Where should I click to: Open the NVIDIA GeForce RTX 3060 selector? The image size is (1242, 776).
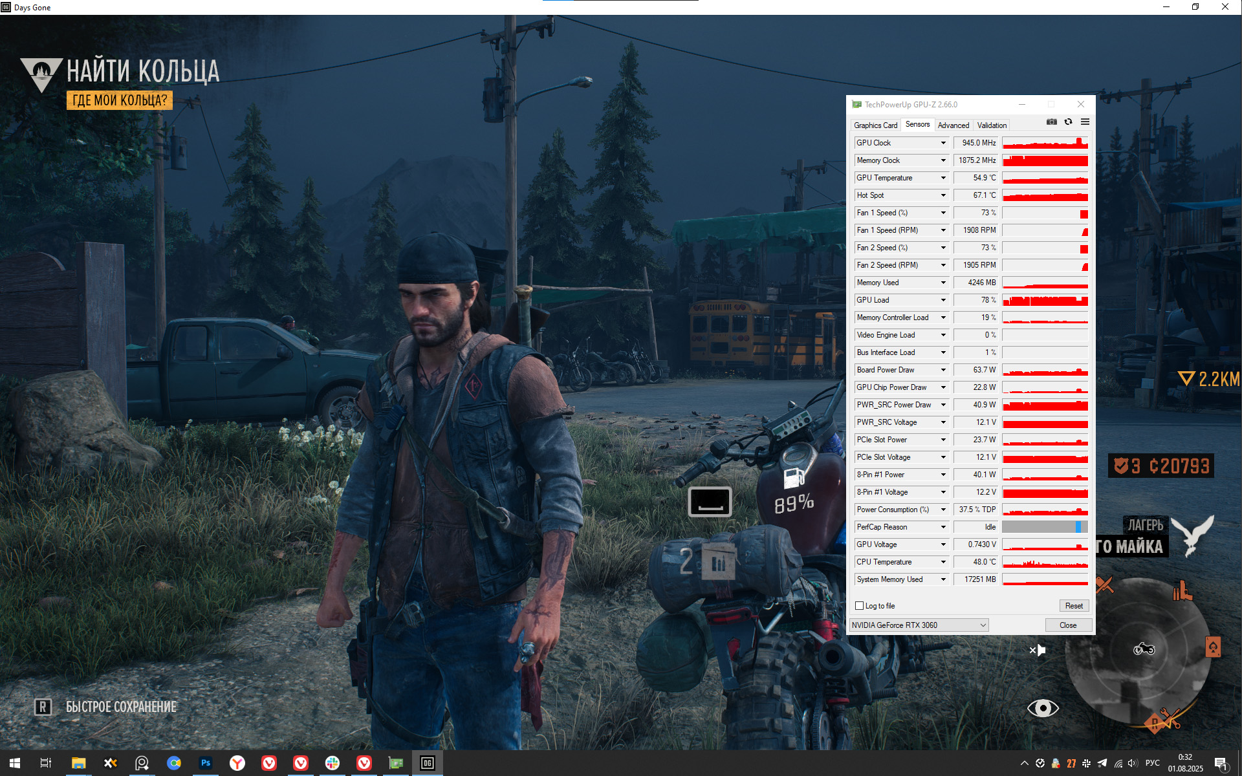tap(919, 625)
